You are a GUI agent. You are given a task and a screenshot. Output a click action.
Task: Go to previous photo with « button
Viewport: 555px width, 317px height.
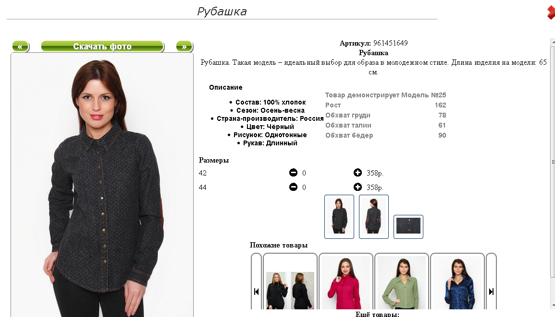(x=20, y=47)
